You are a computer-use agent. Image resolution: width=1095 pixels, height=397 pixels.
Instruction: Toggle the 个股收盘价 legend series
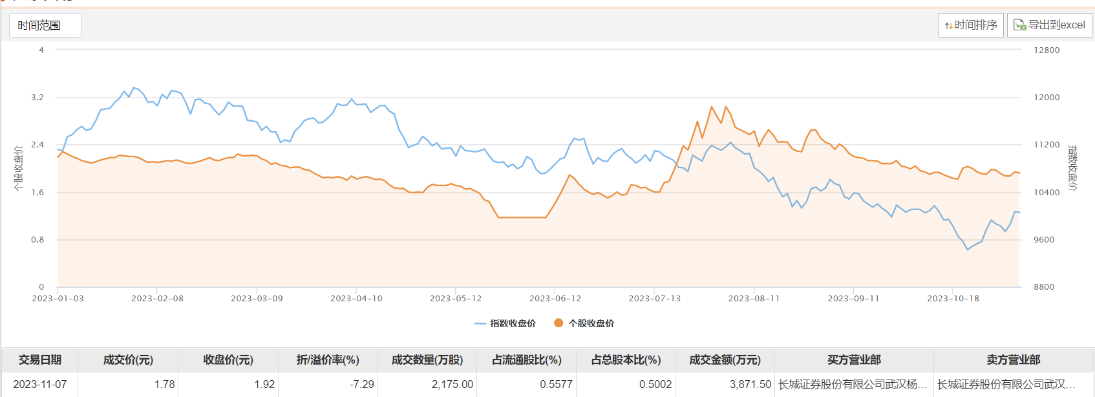591,323
